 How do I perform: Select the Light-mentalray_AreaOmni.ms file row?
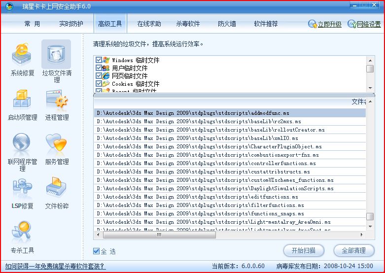pos(230,222)
